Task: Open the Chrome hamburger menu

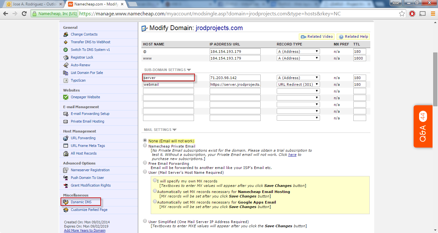Action: click(x=432, y=14)
